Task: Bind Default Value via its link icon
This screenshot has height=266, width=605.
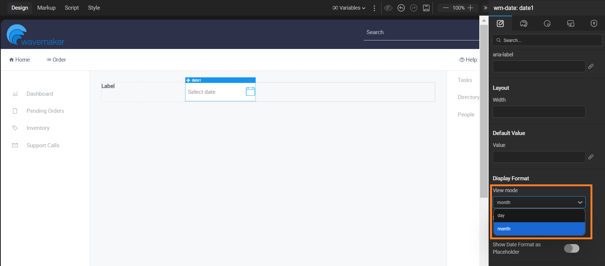Action: pyautogui.click(x=590, y=157)
